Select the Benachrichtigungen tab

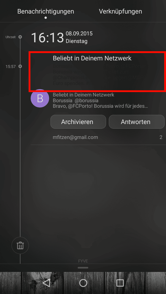click(x=46, y=11)
